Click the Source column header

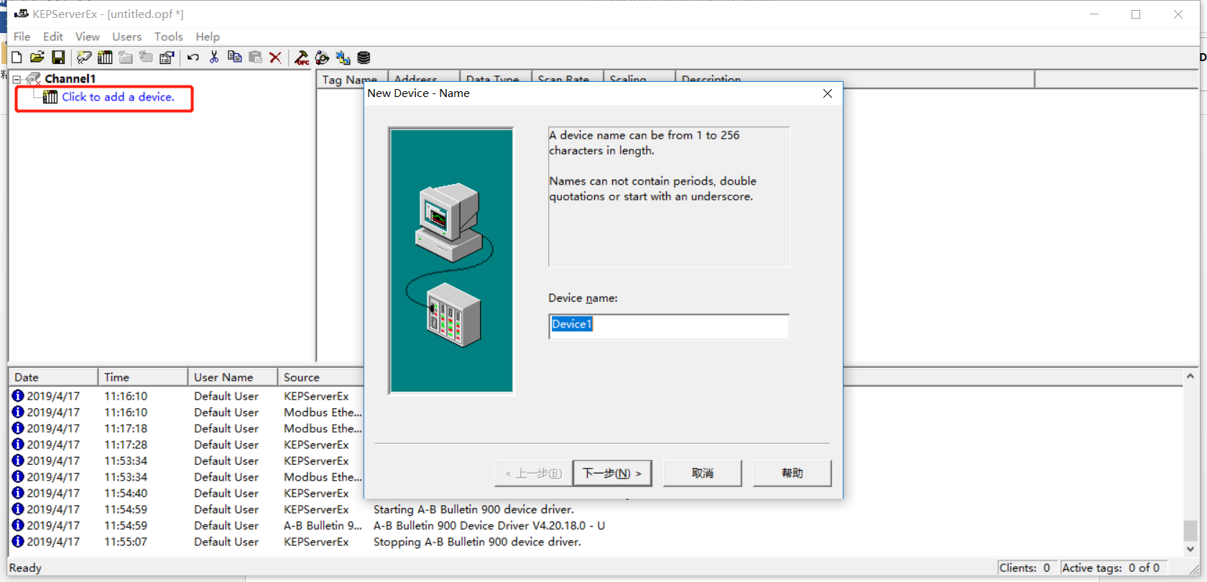tap(321, 377)
